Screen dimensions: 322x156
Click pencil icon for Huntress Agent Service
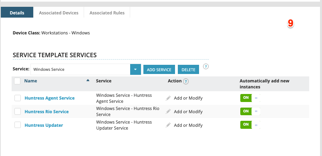tap(168, 98)
